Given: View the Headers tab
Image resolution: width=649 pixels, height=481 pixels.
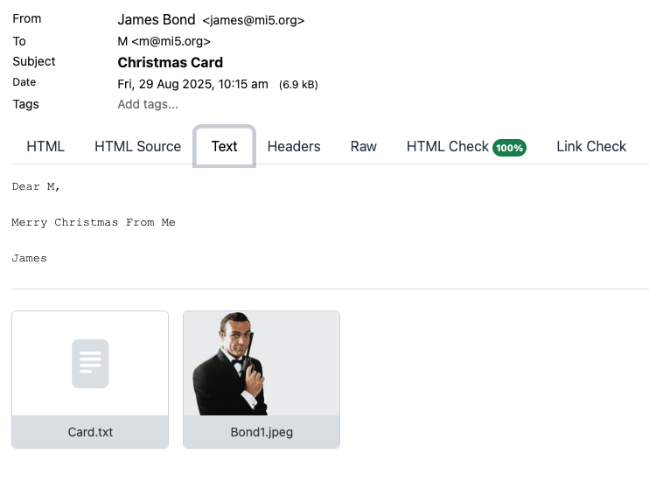Looking at the screenshot, I should coord(293,146).
